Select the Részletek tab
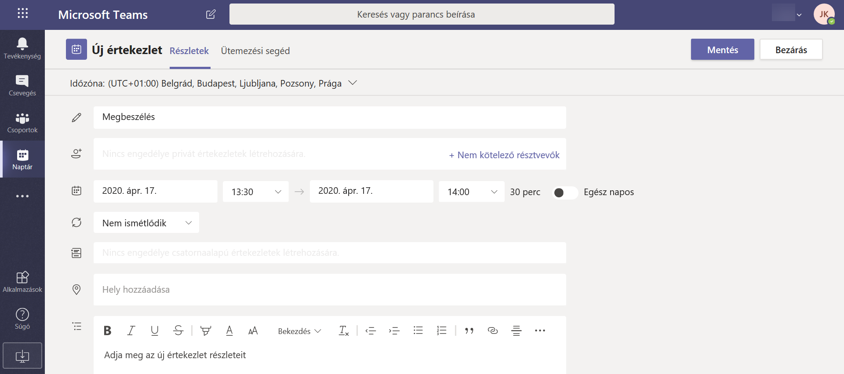Screen dimensions: 844x374 [189, 51]
